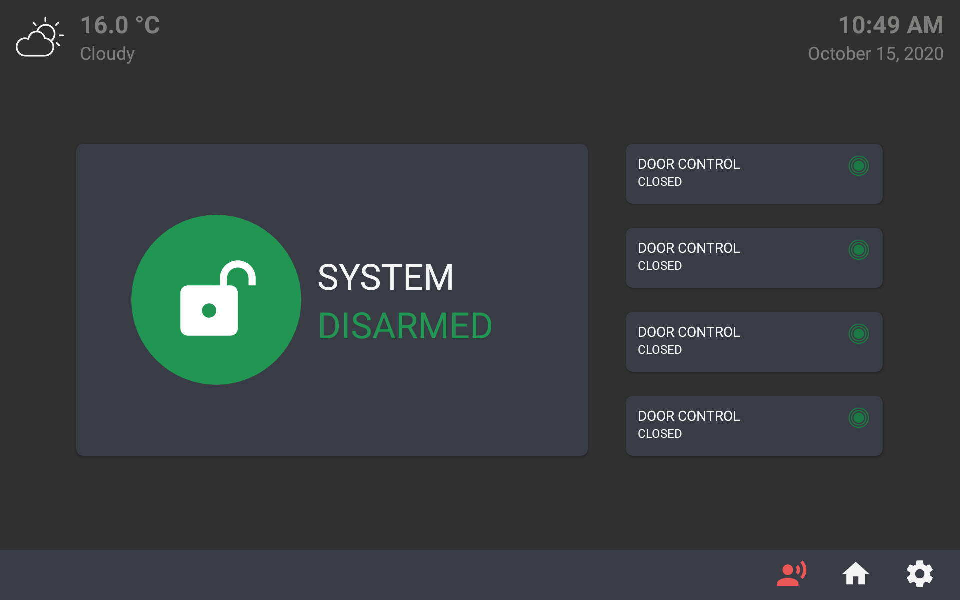Click the SYSTEM DISARMED panel to arm
This screenshot has height=600, width=960.
331,299
